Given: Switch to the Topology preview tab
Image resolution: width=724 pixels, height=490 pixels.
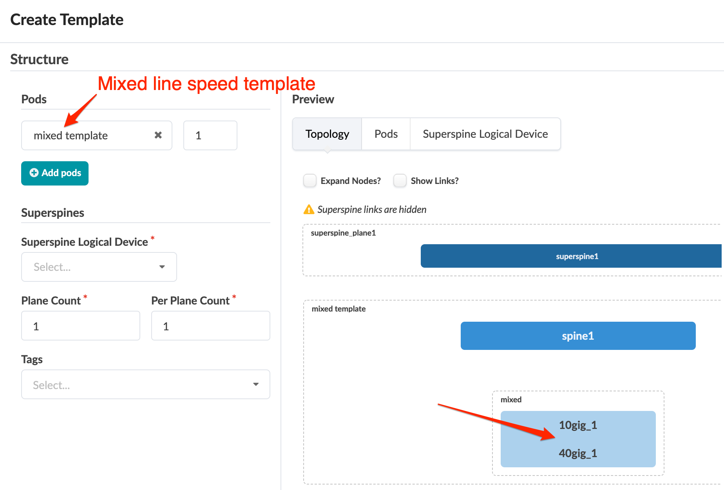Looking at the screenshot, I should (327, 134).
